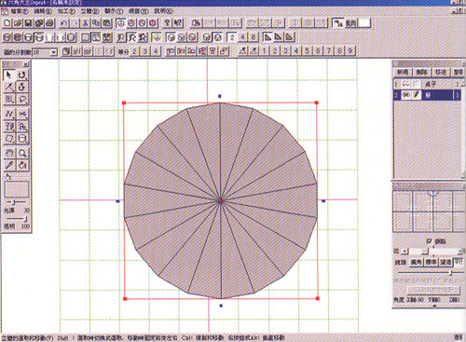
Task: Select the eyedropper tool
Action: click(9, 165)
